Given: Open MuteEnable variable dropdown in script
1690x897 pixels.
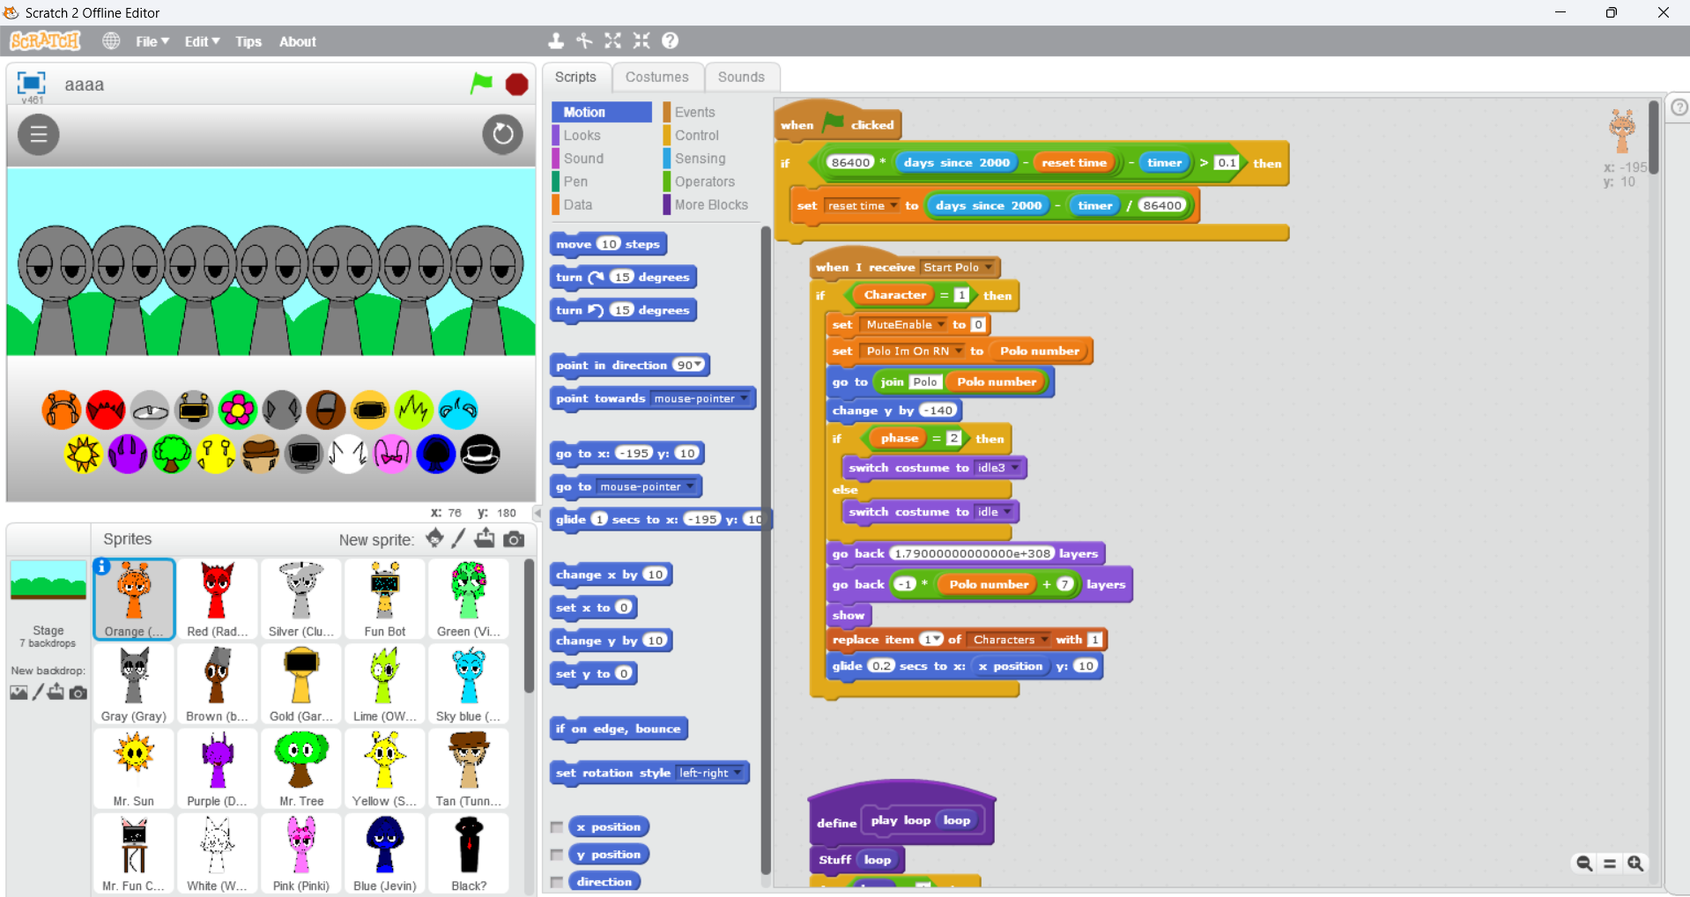Looking at the screenshot, I should pyautogui.click(x=941, y=324).
